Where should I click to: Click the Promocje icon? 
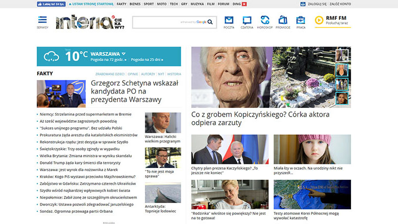pyautogui.click(x=283, y=21)
